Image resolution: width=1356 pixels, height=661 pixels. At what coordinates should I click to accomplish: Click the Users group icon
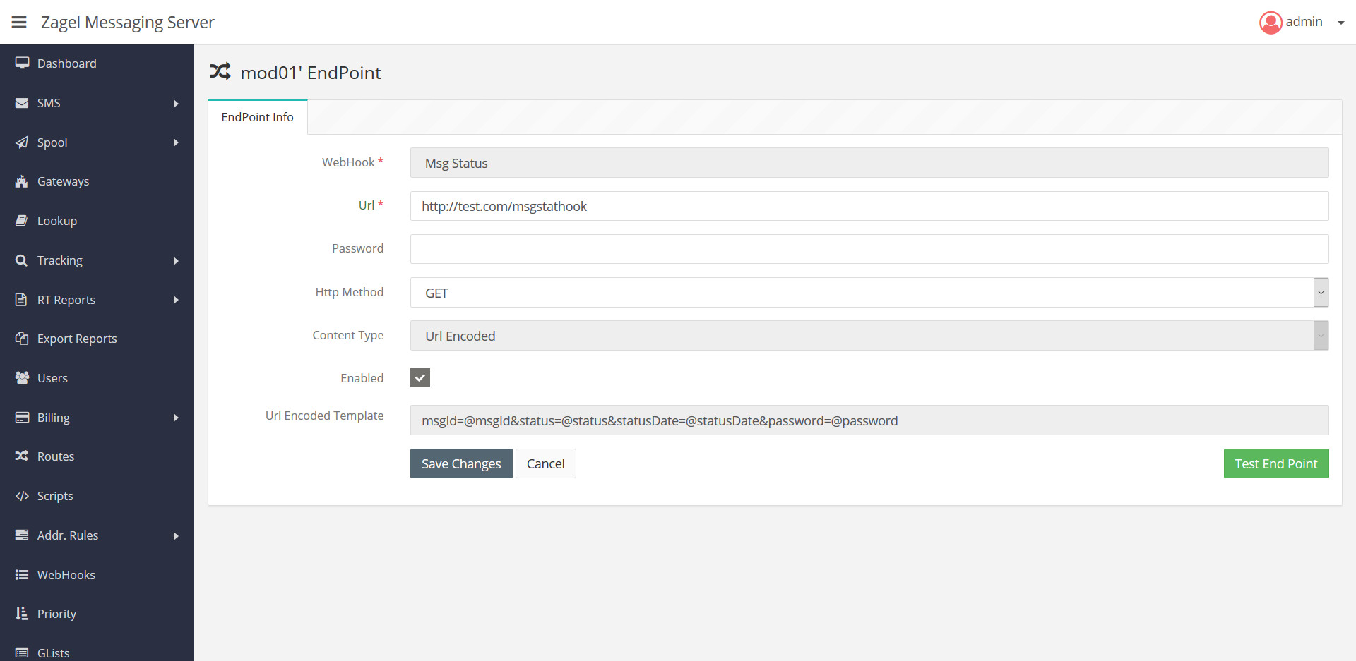click(x=22, y=378)
